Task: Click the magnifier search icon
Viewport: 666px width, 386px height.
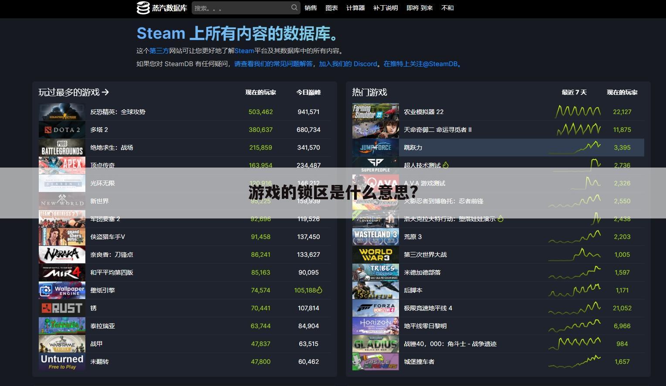Action: pos(294,7)
